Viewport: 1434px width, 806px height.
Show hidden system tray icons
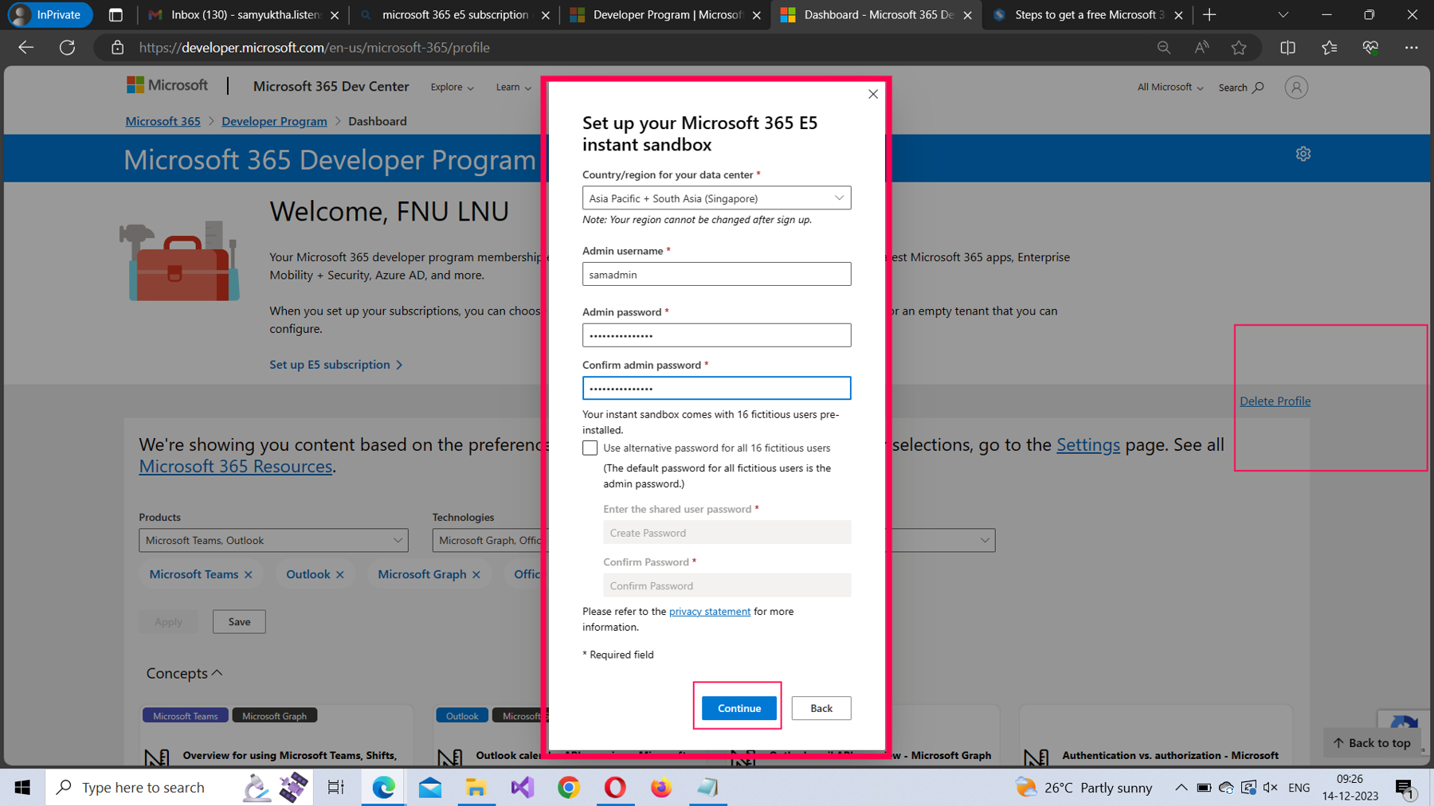(1181, 788)
